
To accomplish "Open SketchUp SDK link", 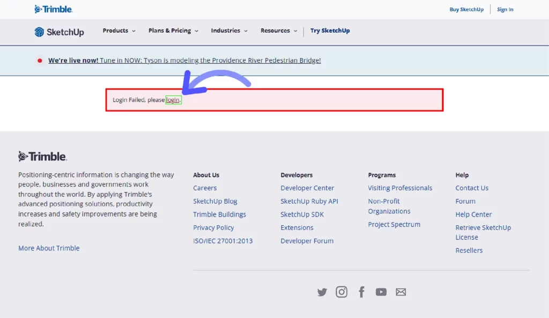I will 302,215.
